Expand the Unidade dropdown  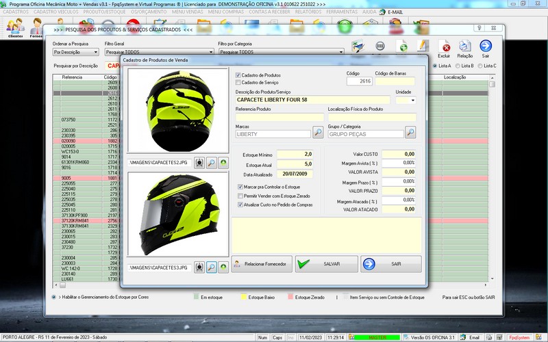412,101
